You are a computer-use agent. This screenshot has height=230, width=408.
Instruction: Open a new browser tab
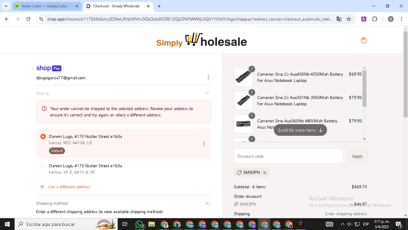coord(159,6)
